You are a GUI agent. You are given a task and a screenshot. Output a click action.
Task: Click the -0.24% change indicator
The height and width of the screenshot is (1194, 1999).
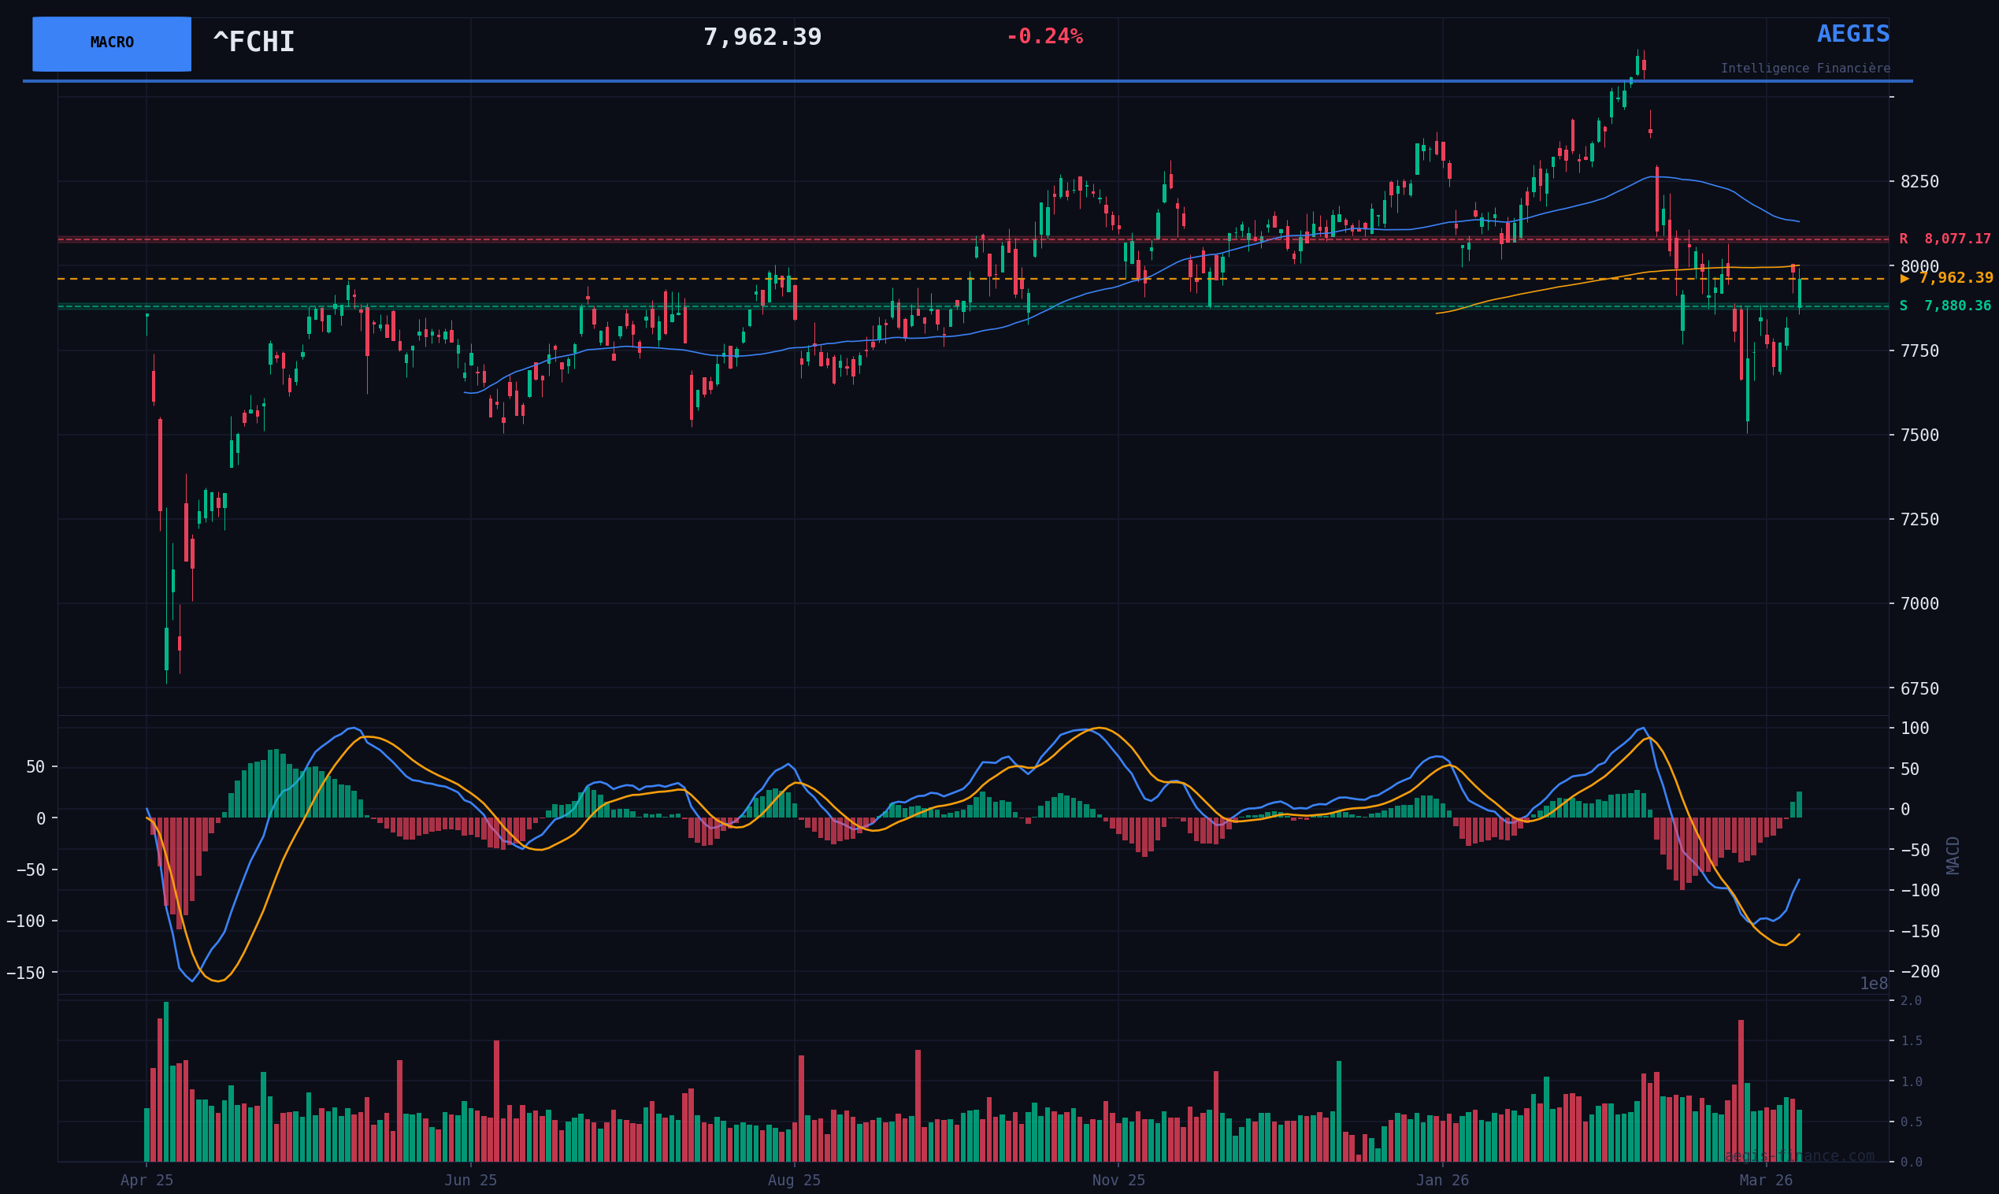pyautogui.click(x=1044, y=37)
